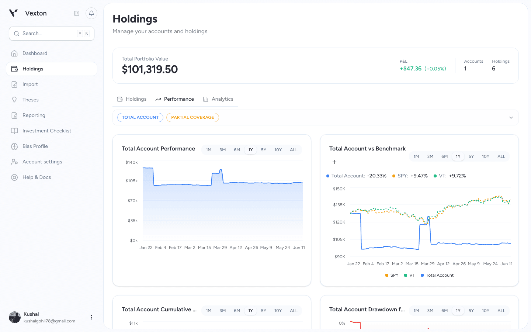
Task: Set Total Account vs Benchmark range to 10Y
Action: (x=486, y=156)
